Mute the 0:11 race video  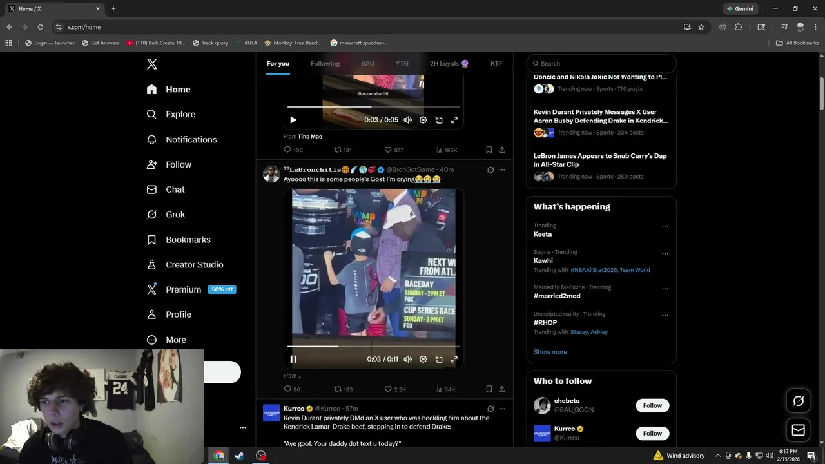tap(407, 359)
